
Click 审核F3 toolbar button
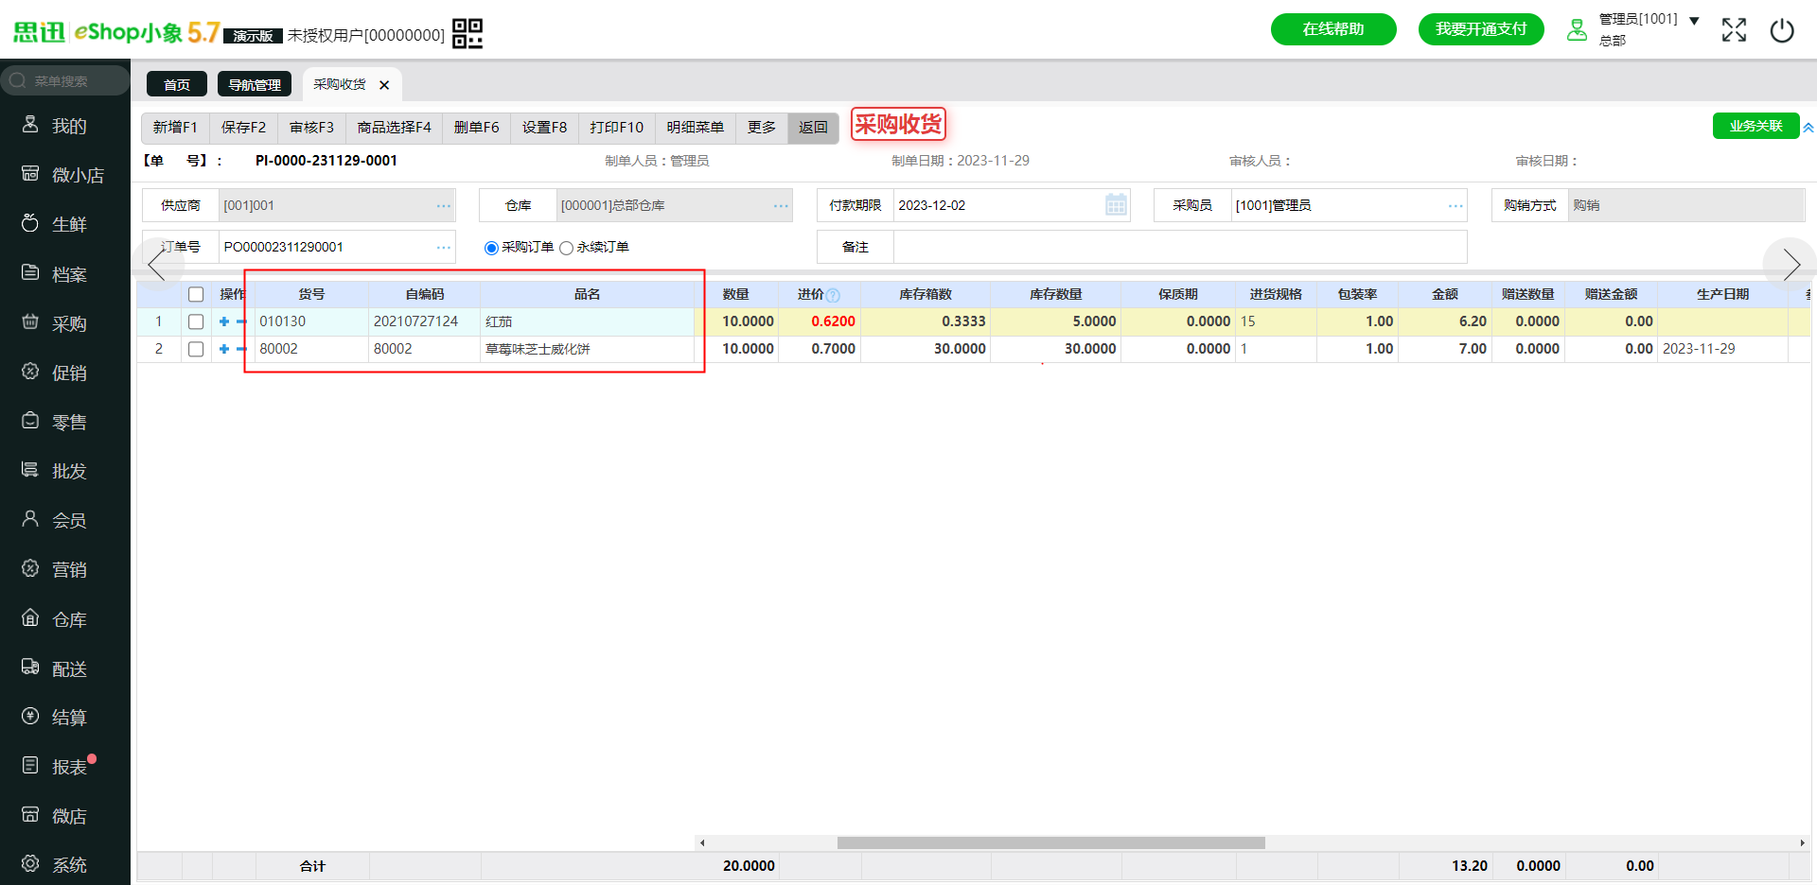click(312, 127)
